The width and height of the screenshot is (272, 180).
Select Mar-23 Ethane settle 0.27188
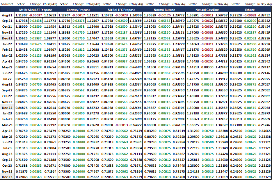236,125
